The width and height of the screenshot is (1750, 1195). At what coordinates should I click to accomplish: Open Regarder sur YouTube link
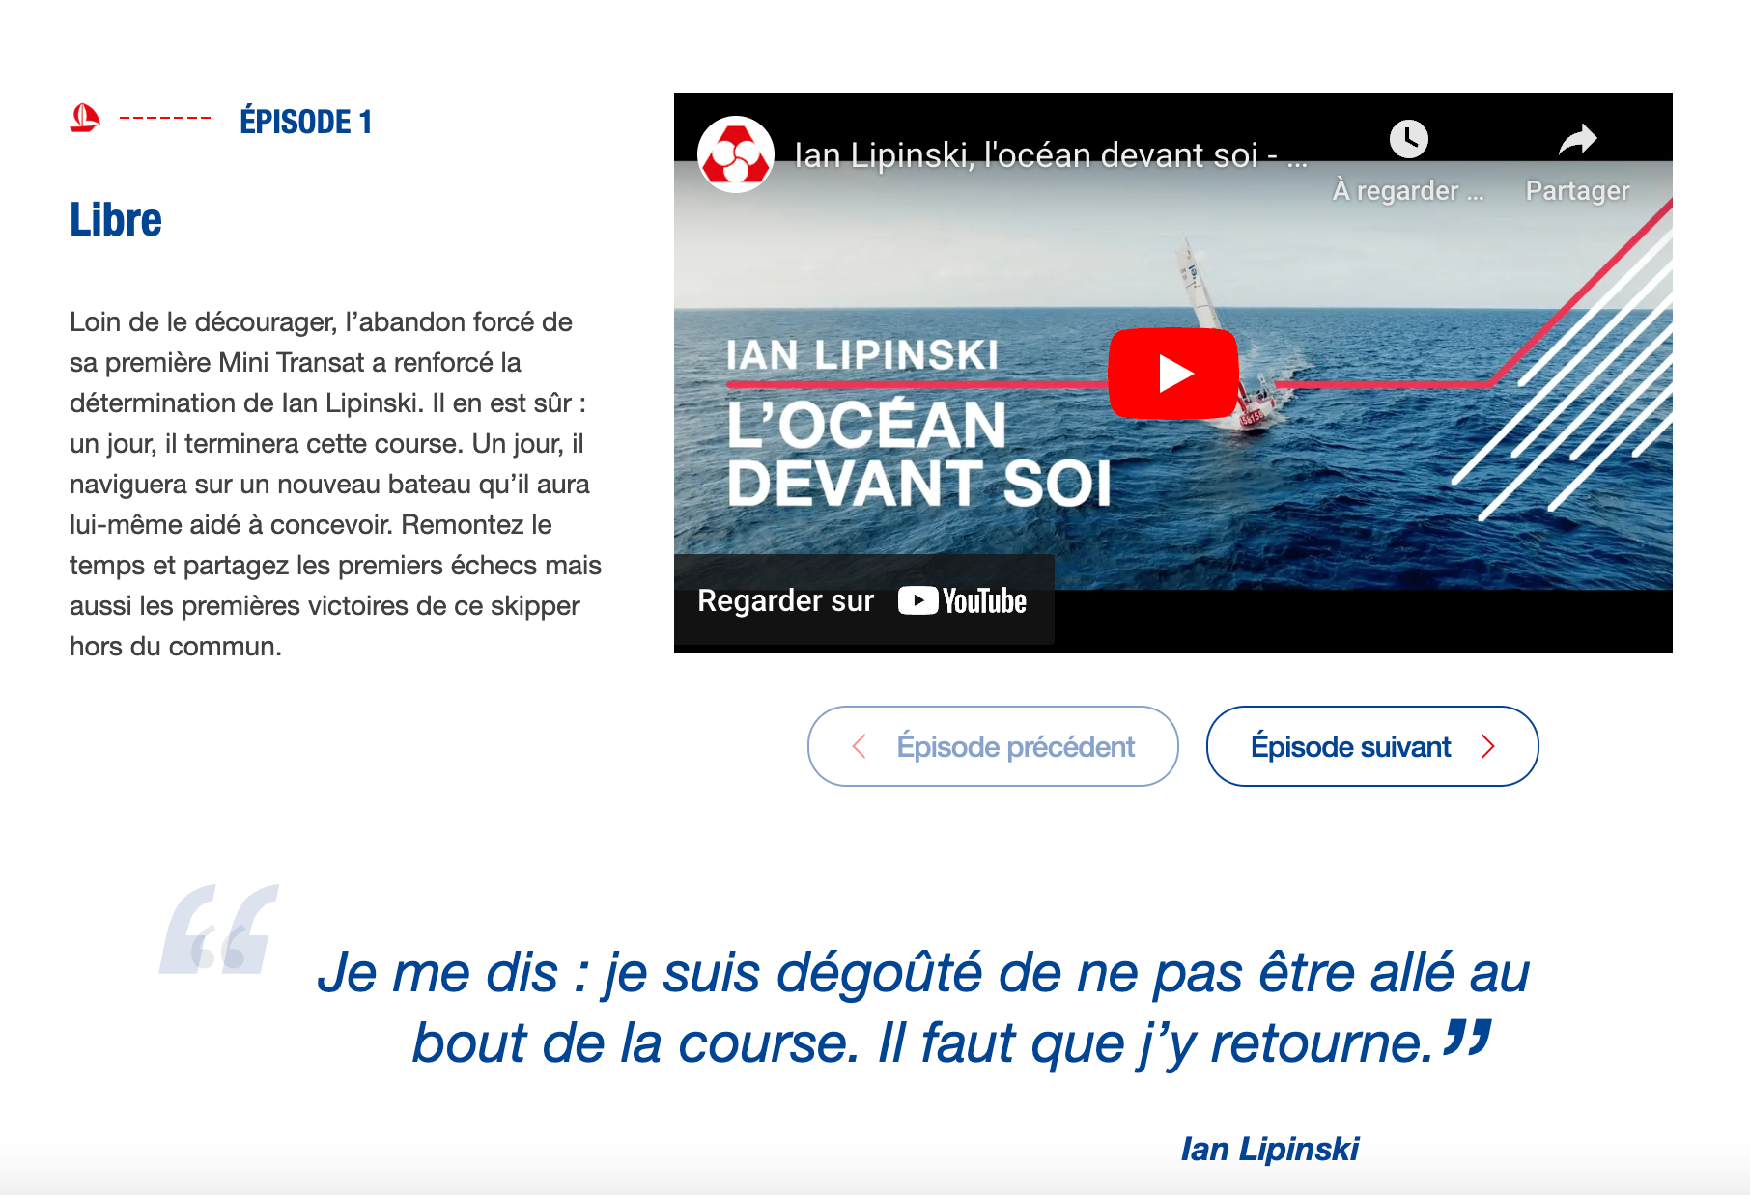(x=863, y=599)
